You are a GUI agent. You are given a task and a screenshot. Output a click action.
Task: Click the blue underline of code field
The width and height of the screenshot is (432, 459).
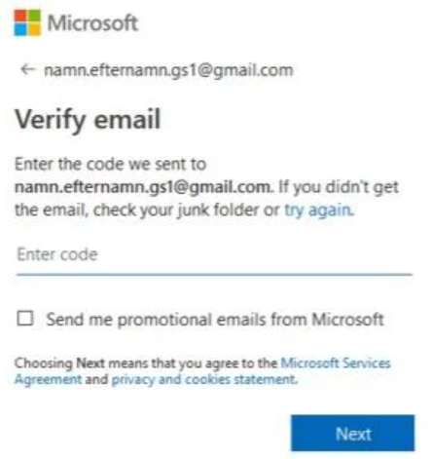tap(214, 275)
